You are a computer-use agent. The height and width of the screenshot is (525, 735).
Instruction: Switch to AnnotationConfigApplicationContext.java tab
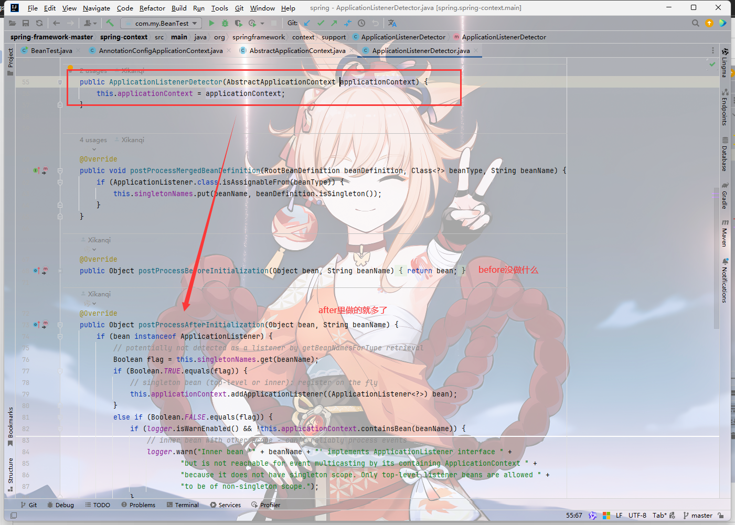coord(161,50)
